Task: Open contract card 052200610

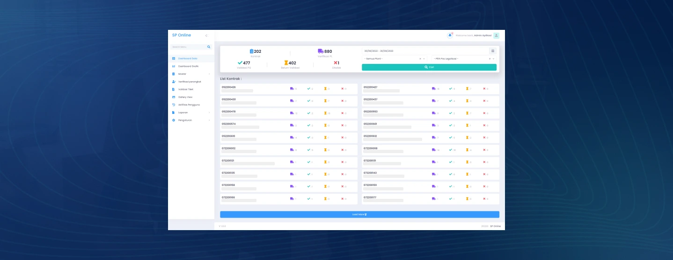Action: [289, 138]
